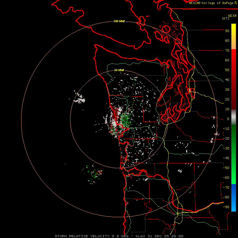Viewport: 238px width, 238px height.
Task: Select the 60 value on velocity scale
Action: (227, 60)
